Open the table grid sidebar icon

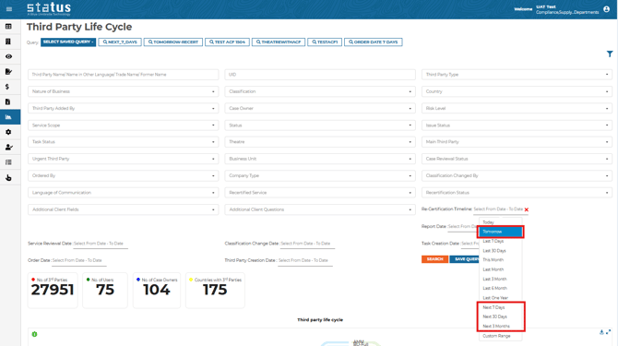click(8, 27)
